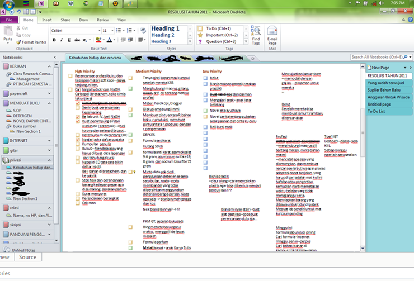The width and height of the screenshot is (414, 281).
Task: Click the Paste icon in Clipboard group
Action: pos(8,31)
